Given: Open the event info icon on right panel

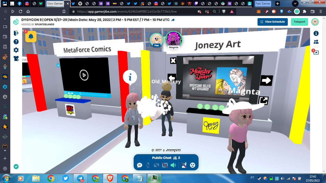Looking at the screenshot, I should (x=316, y=33).
